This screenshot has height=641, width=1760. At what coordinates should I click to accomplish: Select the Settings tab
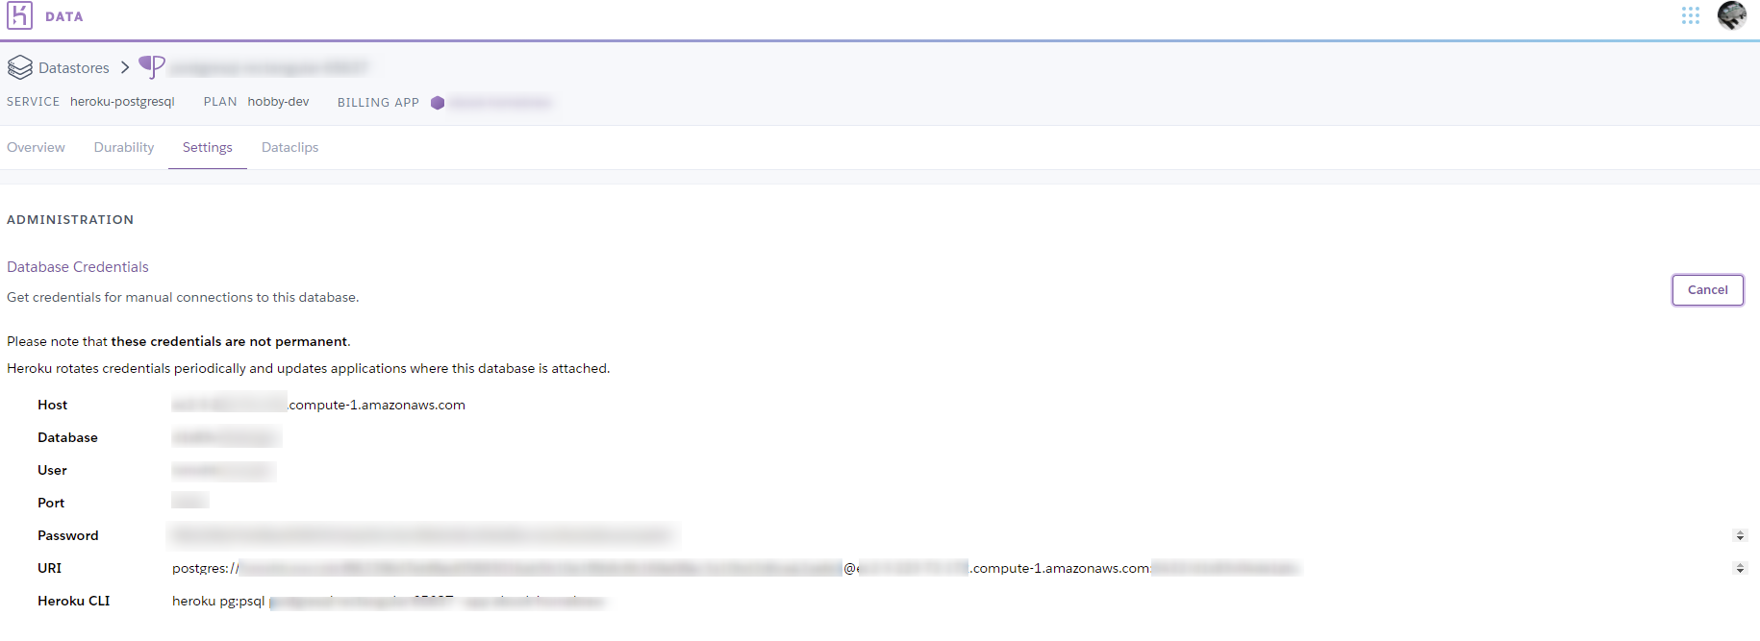pos(208,147)
